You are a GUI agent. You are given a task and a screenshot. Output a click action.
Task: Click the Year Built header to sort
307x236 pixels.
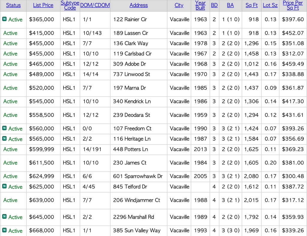(200, 5)
